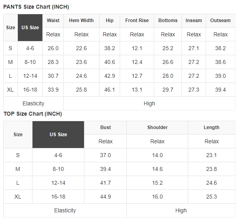Click the Outseam column header
Image resolution: width=239 pixels, height=223 pixels.
click(x=220, y=21)
